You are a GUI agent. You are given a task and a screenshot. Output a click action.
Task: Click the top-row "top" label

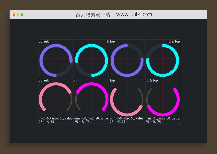112,42
